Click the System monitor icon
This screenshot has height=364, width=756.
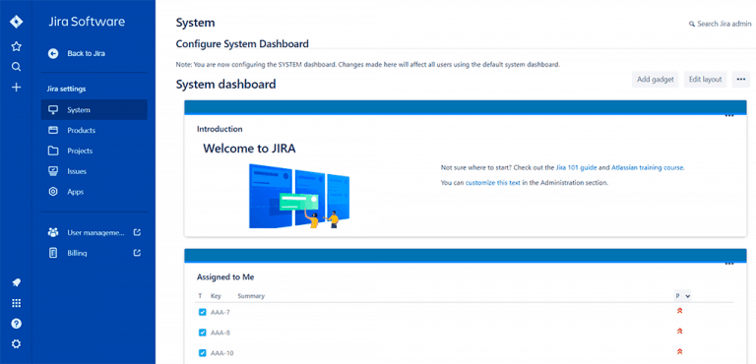(x=53, y=110)
